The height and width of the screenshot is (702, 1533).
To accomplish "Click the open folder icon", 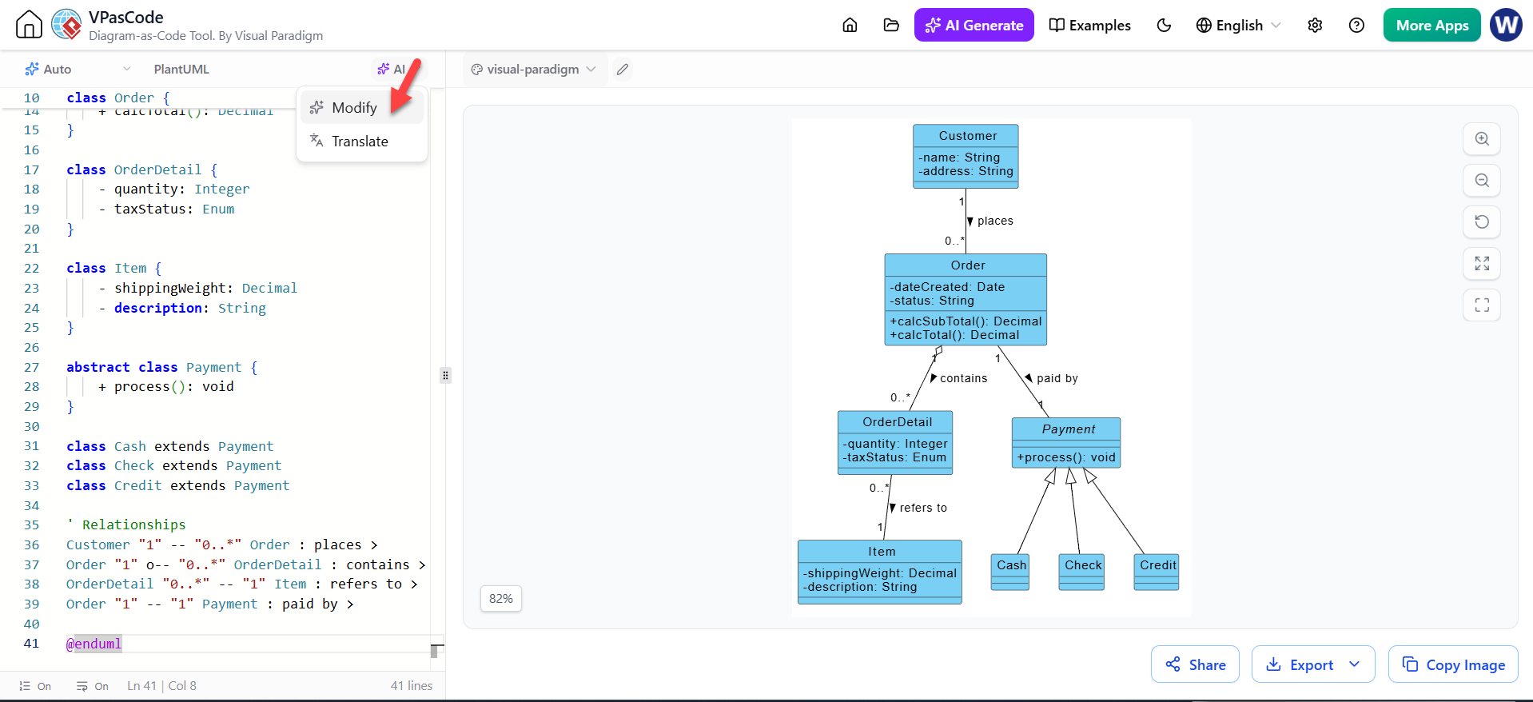I will click(x=891, y=25).
